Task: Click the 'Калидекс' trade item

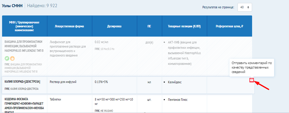Action: pyautogui.click(x=175, y=82)
